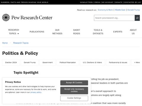142x106 pixels.
Task: Open Cookie Settings
Action: (x=74, y=98)
